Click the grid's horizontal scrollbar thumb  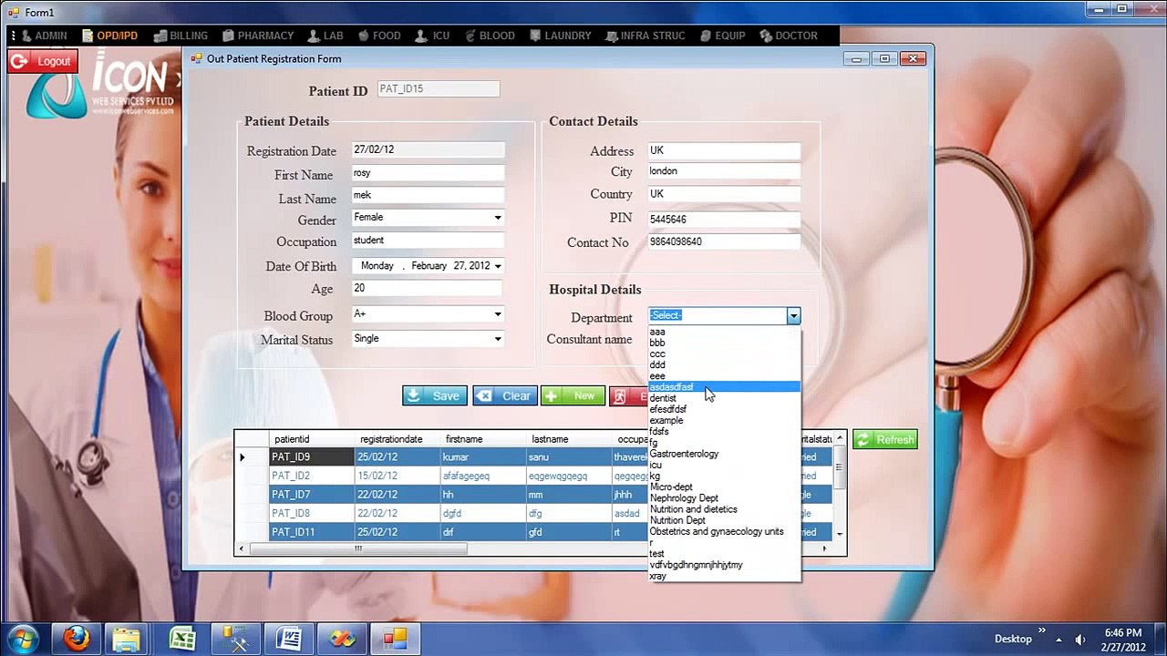(x=358, y=548)
